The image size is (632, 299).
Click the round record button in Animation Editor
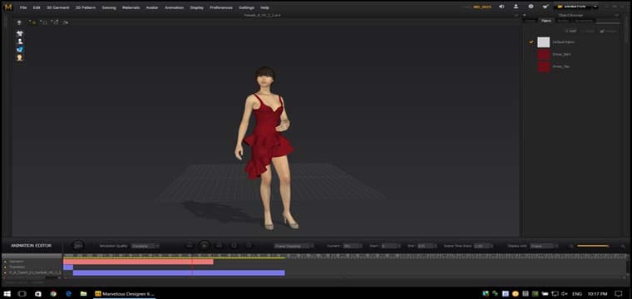[78, 246]
